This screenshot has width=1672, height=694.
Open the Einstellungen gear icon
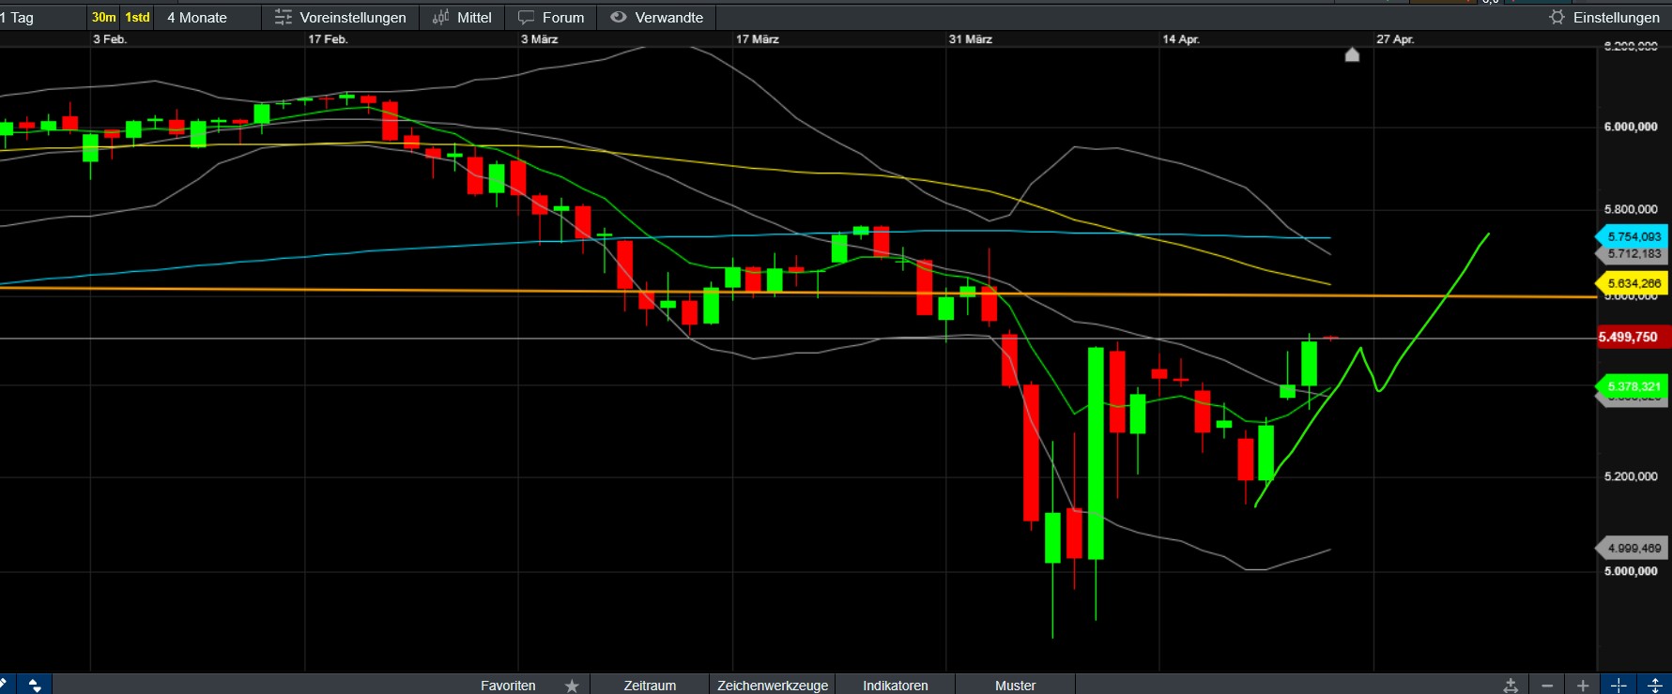(1557, 17)
